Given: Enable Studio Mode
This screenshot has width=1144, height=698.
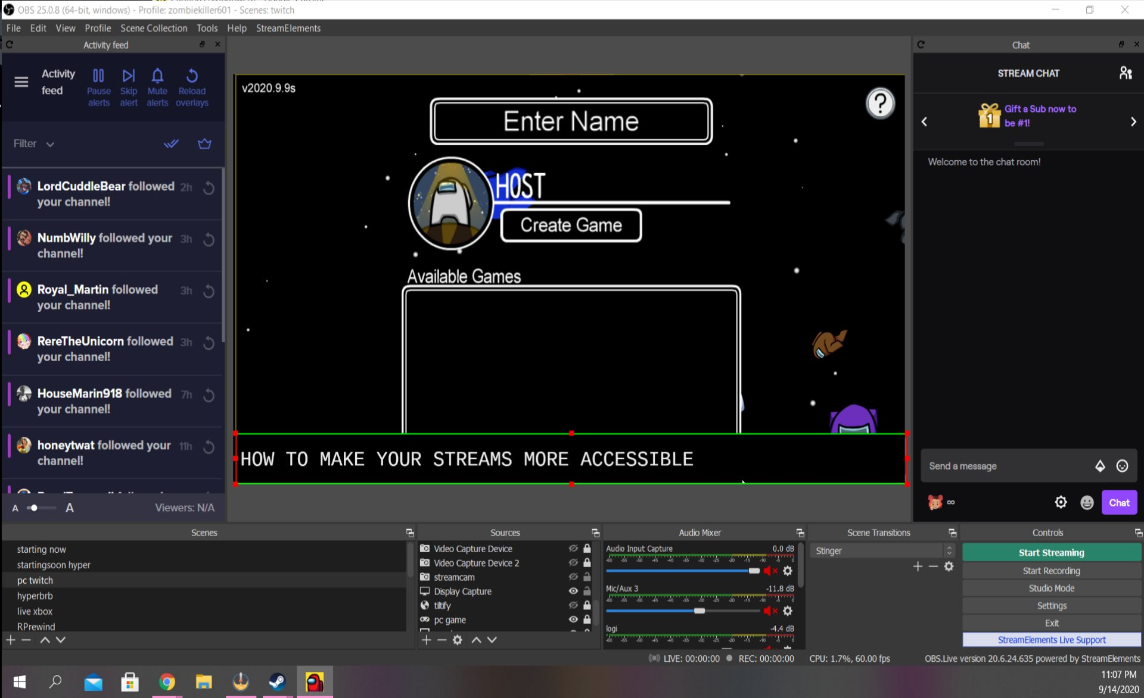Looking at the screenshot, I should tap(1051, 588).
